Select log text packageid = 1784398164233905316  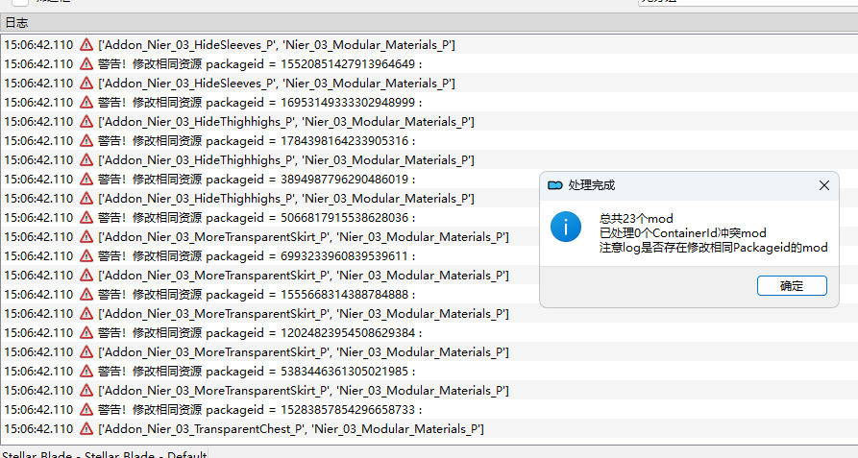[310, 140]
